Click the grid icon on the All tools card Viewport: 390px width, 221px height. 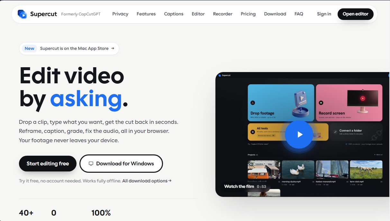pos(253,132)
